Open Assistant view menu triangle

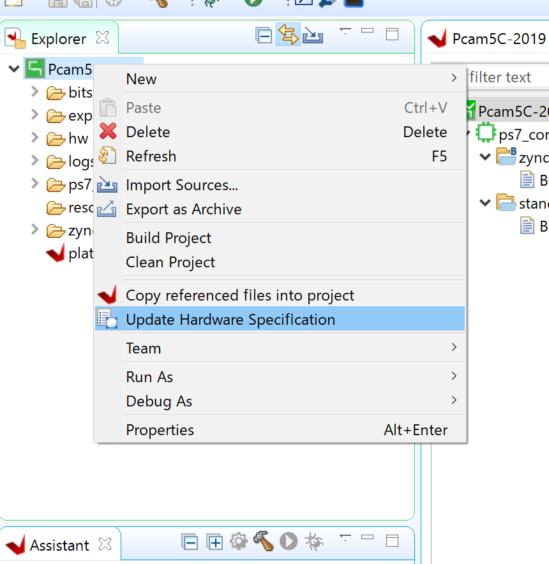[345, 538]
